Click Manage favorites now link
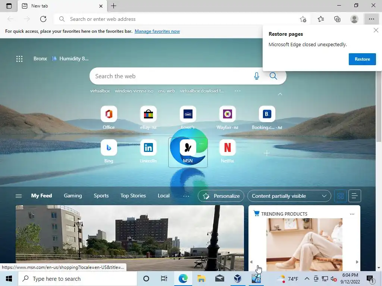This screenshot has width=382, height=286. pyautogui.click(x=157, y=31)
